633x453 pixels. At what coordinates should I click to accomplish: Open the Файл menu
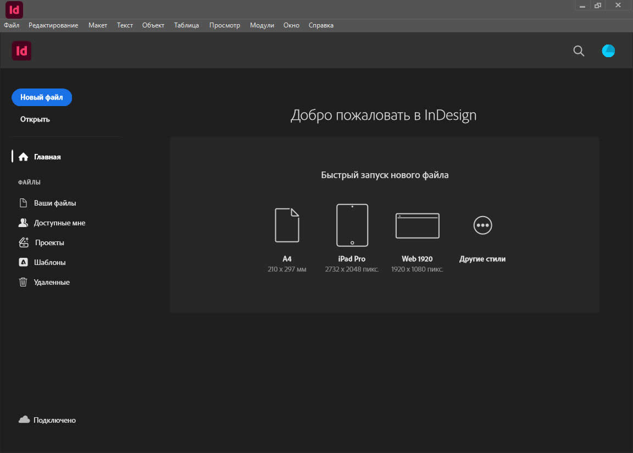pos(12,25)
